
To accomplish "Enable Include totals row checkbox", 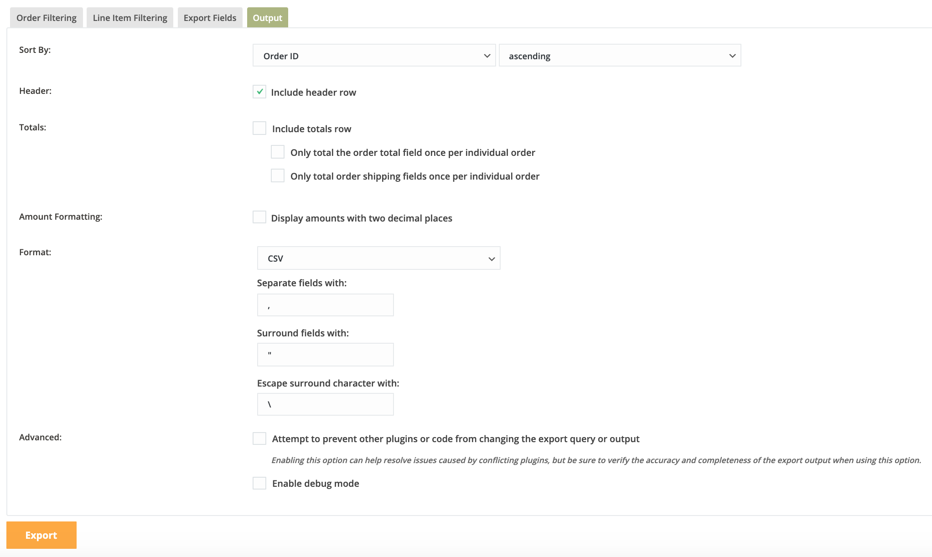I will coord(259,128).
